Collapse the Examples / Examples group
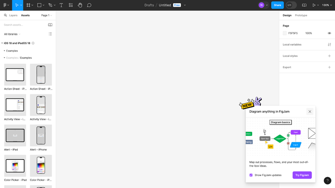The height and width of the screenshot is (188, 335). pos(4,58)
